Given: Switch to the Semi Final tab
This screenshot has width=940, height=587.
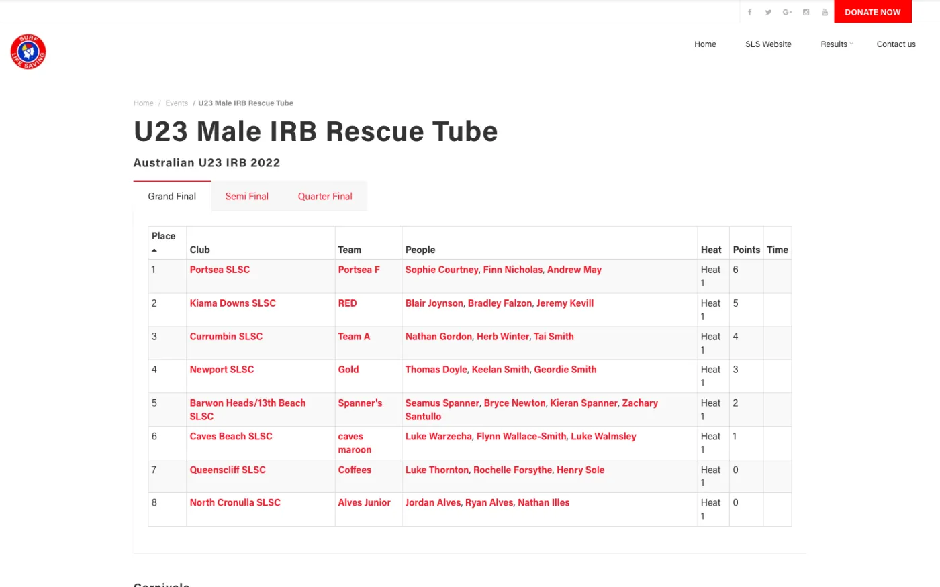Looking at the screenshot, I should (x=247, y=197).
